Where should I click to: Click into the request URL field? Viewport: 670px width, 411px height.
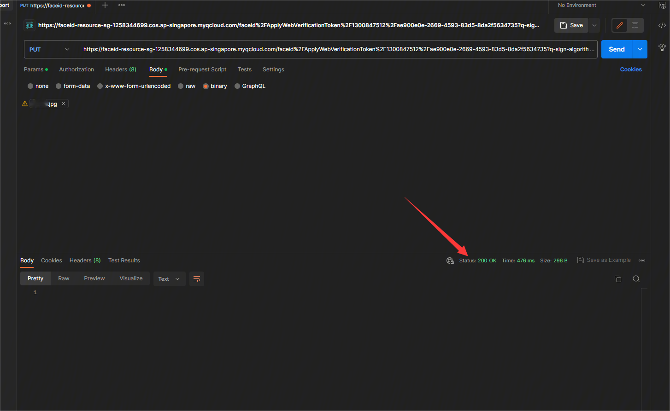click(336, 49)
